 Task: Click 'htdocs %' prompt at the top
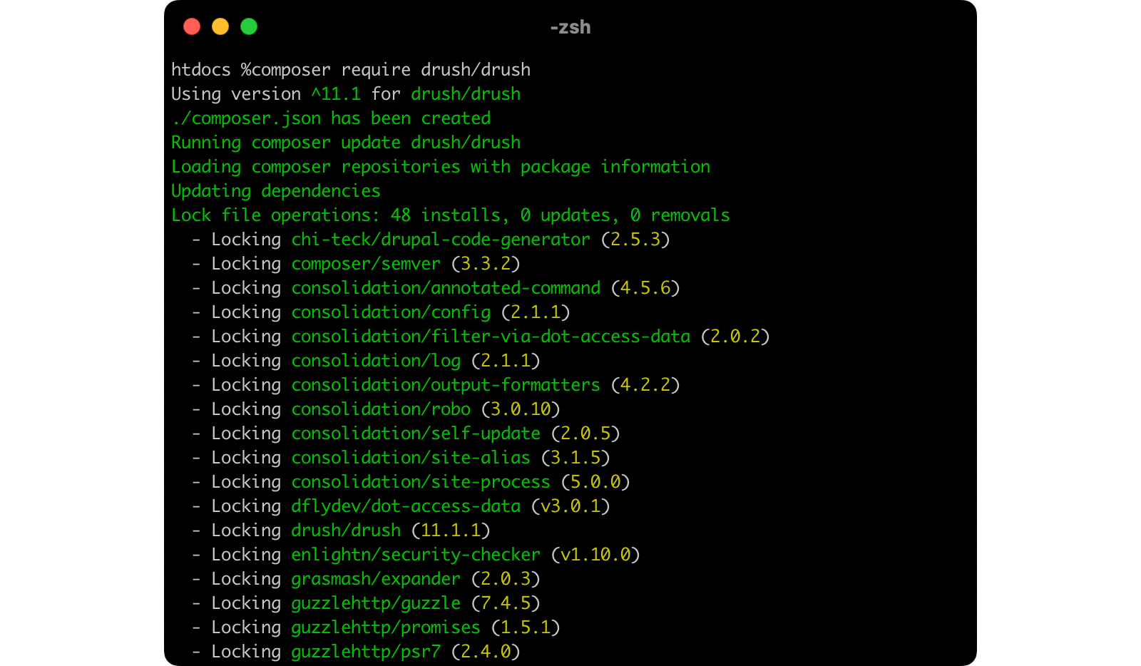click(211, 70)
